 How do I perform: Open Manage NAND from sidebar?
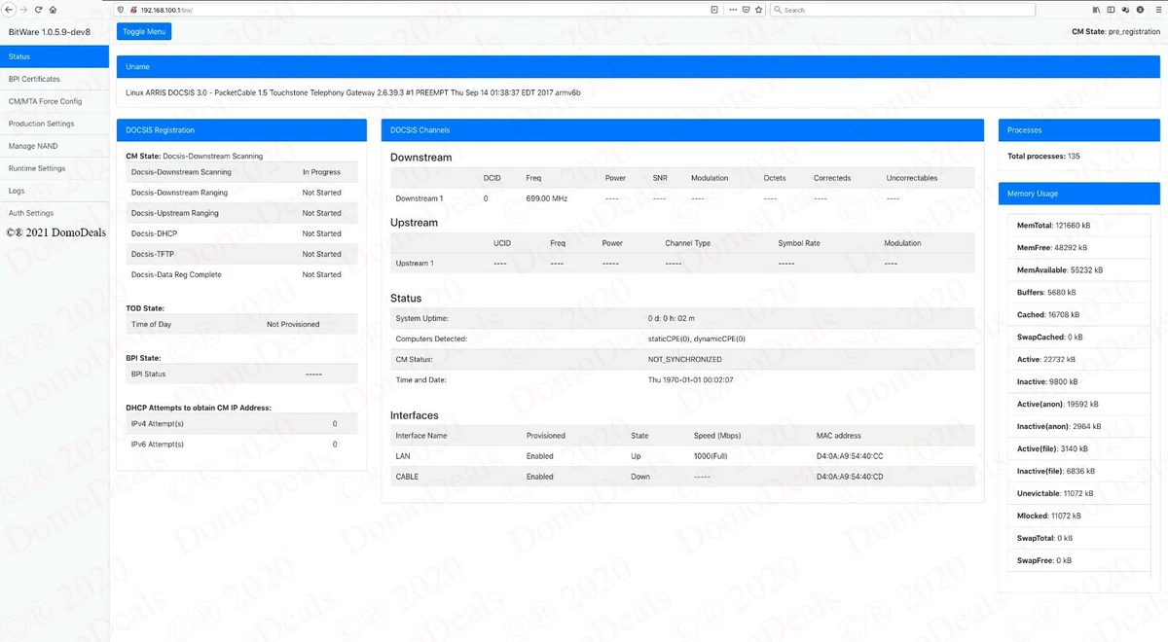[33, 146]
